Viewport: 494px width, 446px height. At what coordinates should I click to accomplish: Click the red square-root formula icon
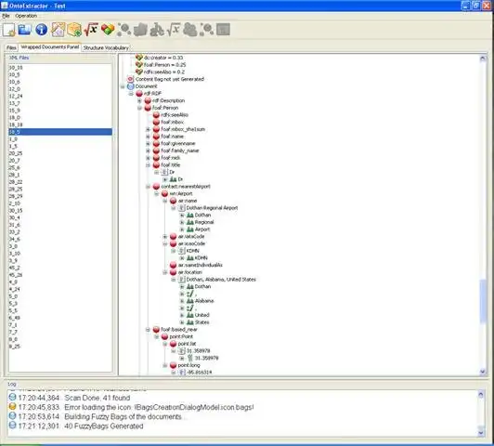pos(91,30)
